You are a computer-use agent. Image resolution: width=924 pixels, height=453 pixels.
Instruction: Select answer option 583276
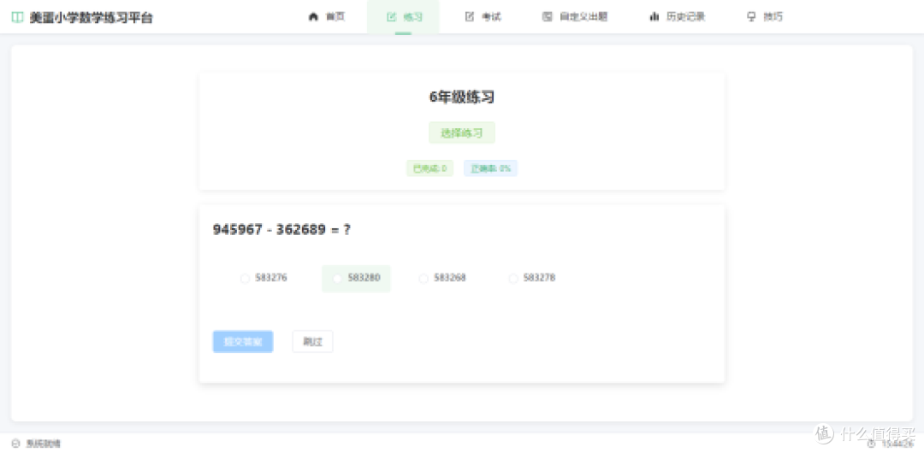(264, 278)
